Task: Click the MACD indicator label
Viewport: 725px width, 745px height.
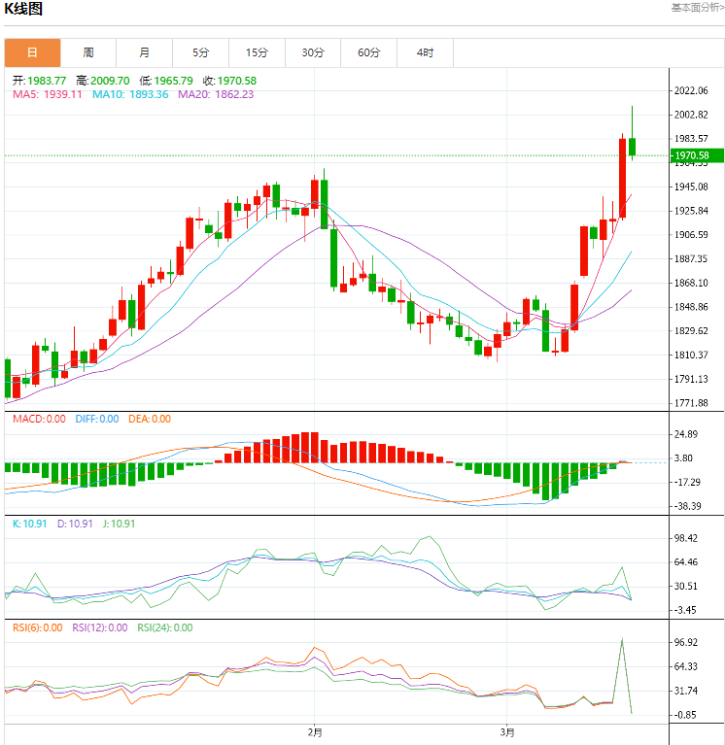Action: [39, 419]
